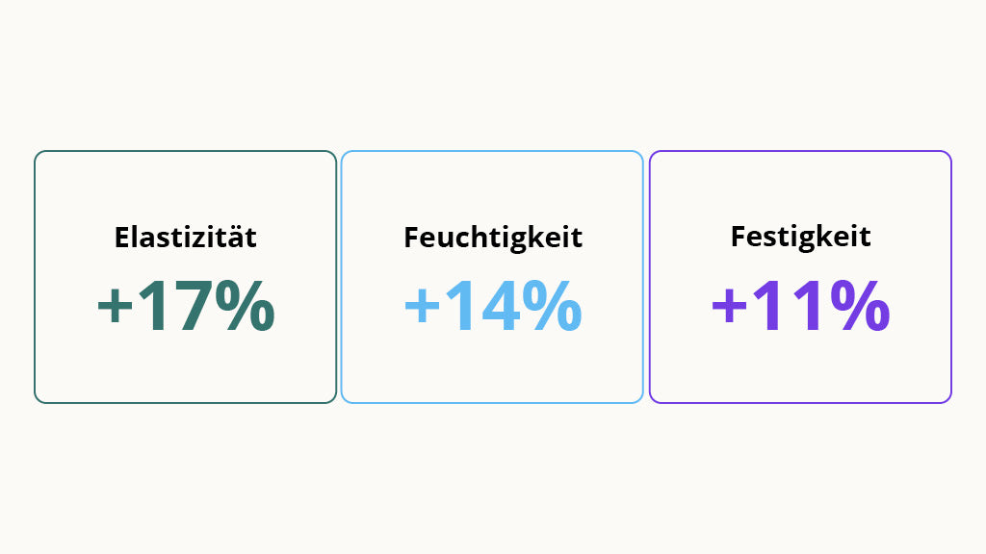The image size is (986, 554).
Task: Select the light blue +14% figure
Action: click(x=493, y=306)
